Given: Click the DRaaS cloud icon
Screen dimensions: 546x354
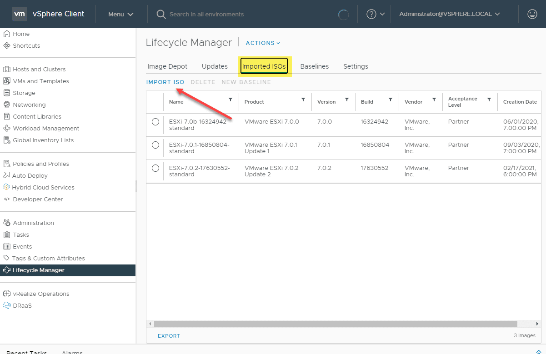Looking at the screenshot, I should 7,305.
